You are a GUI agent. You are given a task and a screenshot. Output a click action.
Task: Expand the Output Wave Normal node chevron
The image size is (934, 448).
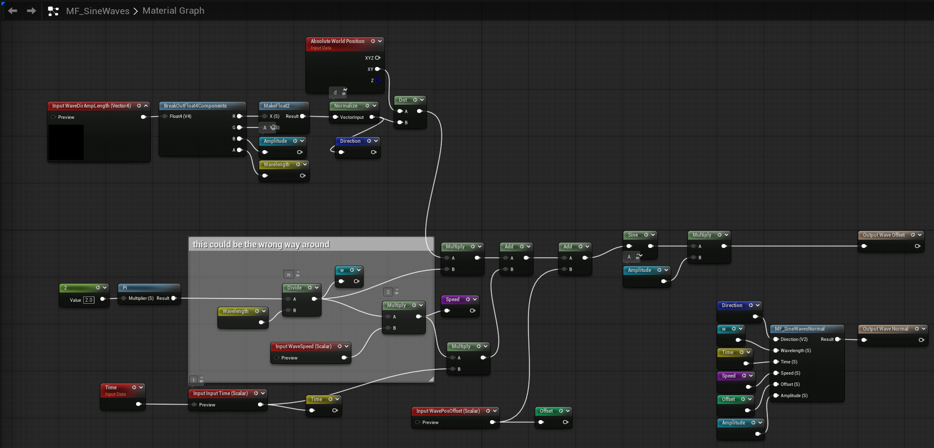[924, 329]
